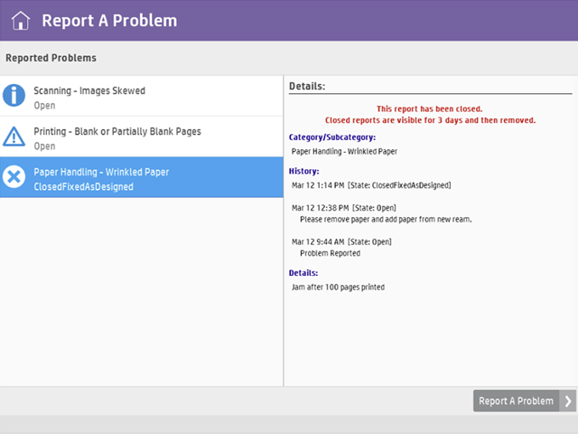Click the Details panel heading
This screenshot has width=578, height=434.
click(307, 87)
